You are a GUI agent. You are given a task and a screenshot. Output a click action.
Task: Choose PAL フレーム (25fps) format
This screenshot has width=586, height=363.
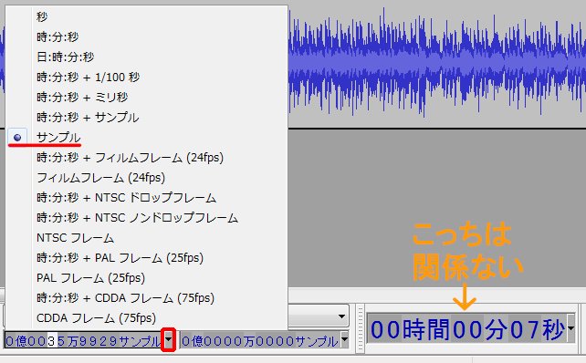click(147, 278)
